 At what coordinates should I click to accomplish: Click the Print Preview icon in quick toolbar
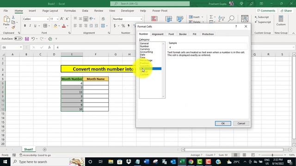click(x=50, y=39)
